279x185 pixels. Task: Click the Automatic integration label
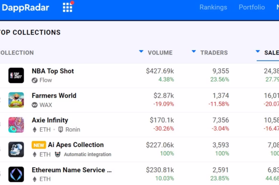point(87,155)
